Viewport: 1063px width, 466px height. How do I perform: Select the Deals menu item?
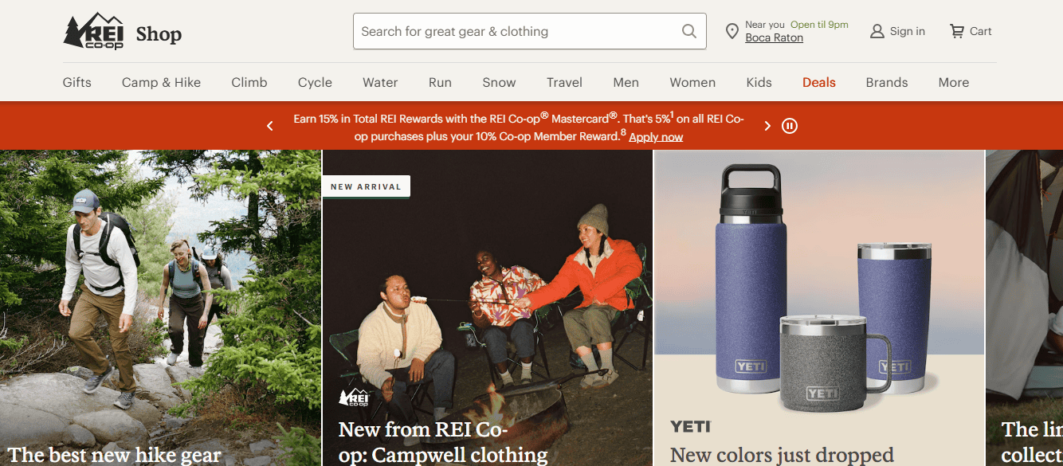pyautogui.click(x=819, y=82)
